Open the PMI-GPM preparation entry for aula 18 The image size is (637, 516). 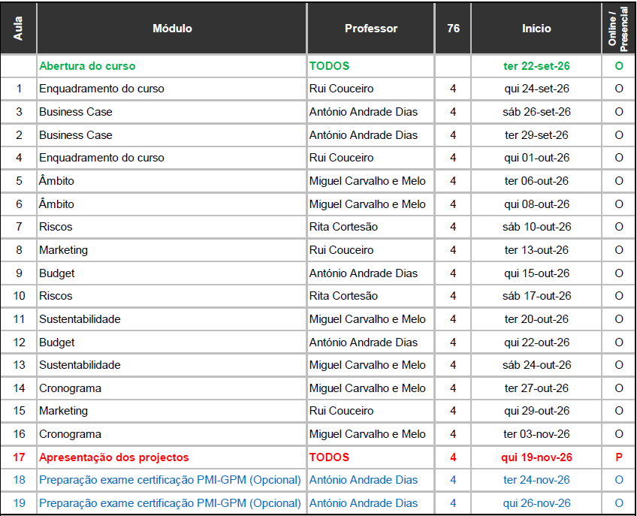[x=170, y=480]
